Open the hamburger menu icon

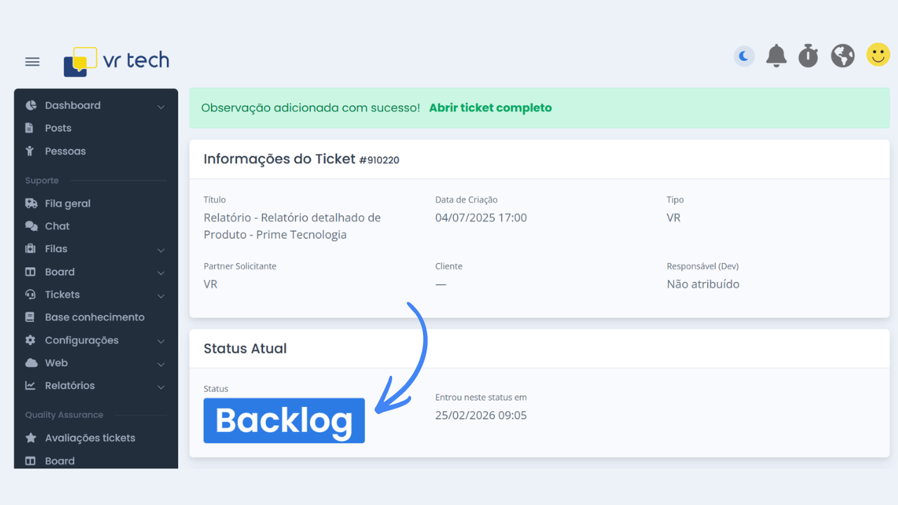(32, 62)
